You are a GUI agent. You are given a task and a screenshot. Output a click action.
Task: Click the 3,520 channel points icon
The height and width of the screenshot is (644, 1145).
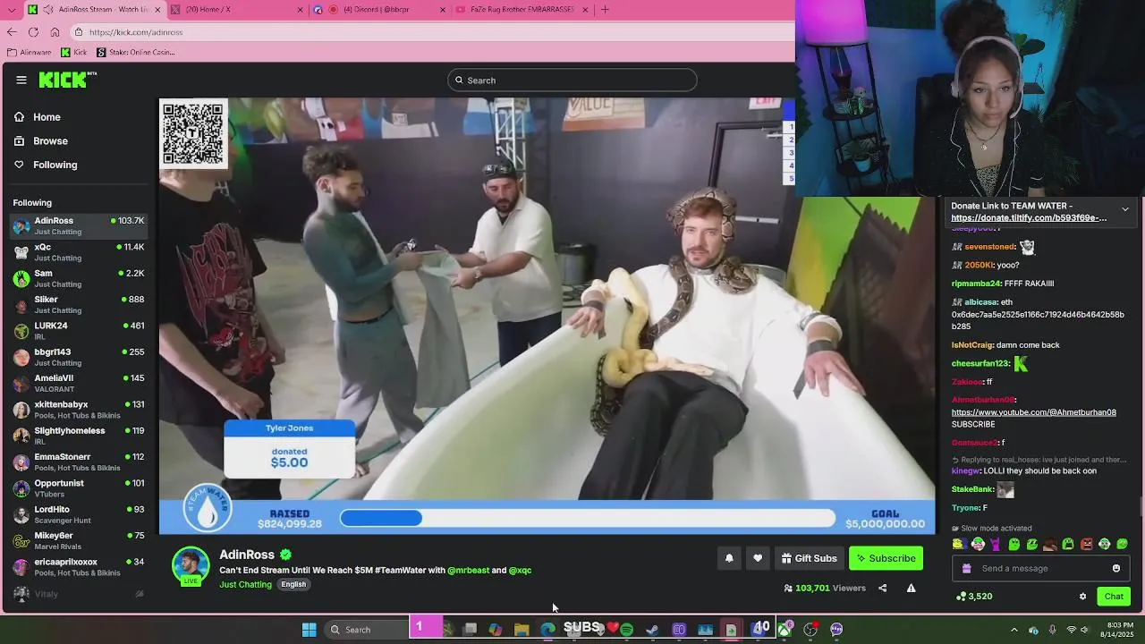pos(961,596)
